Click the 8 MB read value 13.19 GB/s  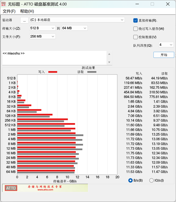160,144
